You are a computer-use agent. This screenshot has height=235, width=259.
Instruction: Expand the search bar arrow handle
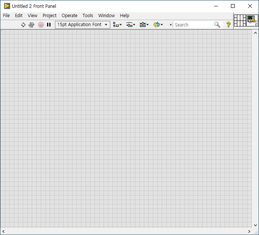[x=171, y=25]
